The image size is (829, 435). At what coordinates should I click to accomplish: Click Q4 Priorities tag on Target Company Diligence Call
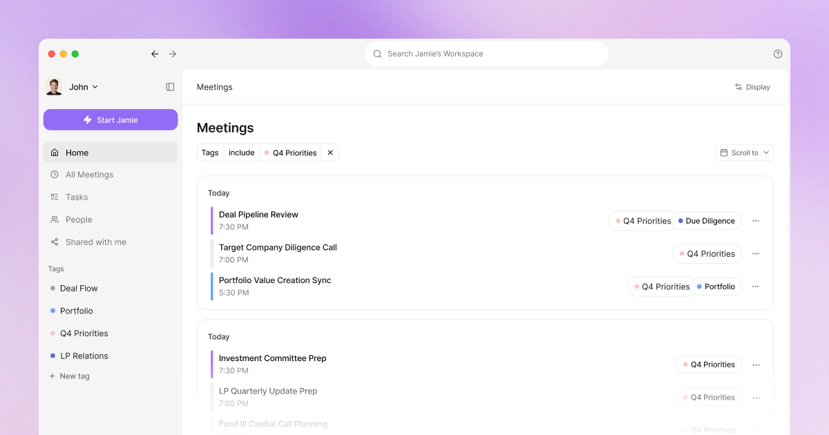click(707, 253)
